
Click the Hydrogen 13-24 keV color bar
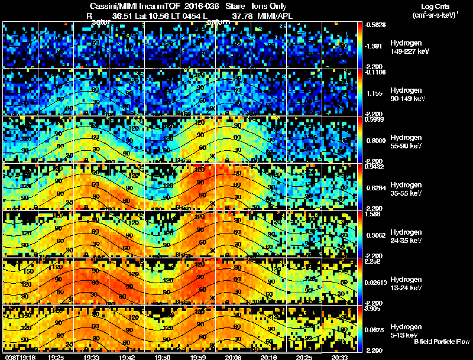click(x=359, y=282)
